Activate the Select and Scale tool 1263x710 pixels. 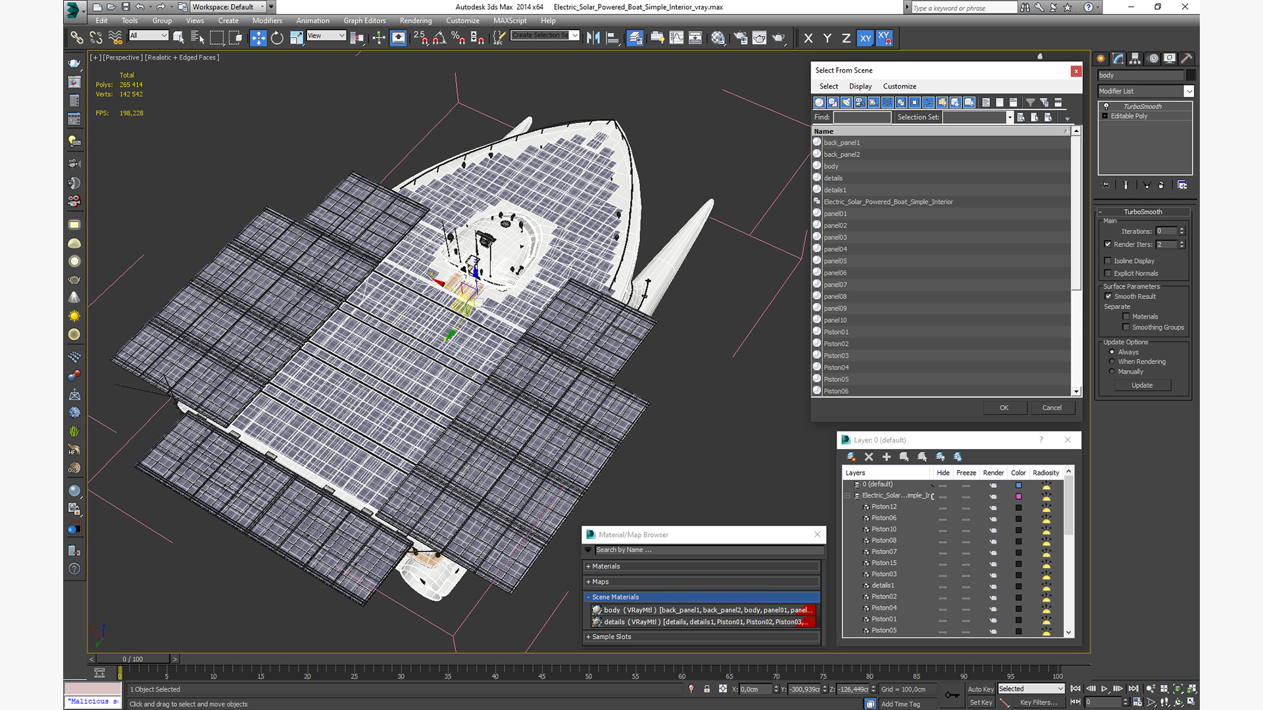click(x=296, y=38)
